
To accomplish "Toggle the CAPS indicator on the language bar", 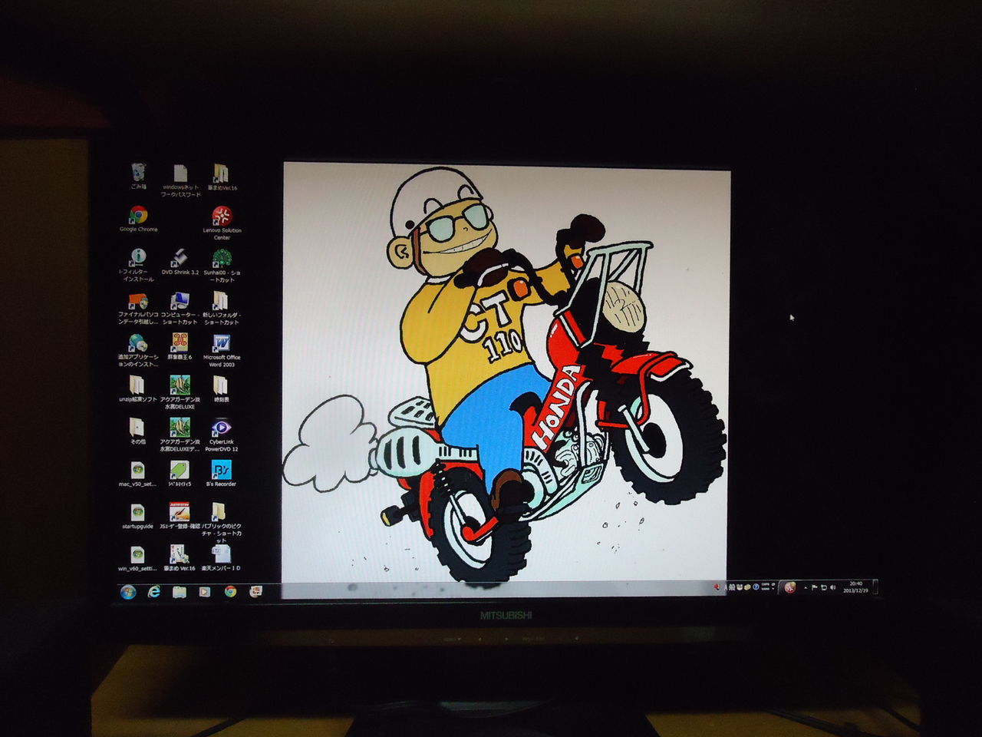I will point(765,584).
